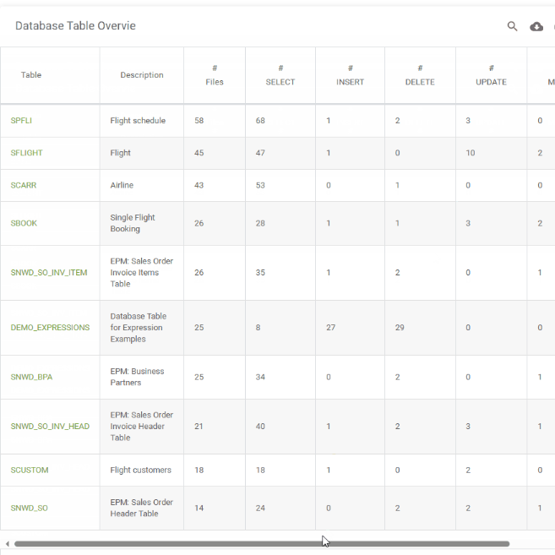
Task: Click the 'Database Table Overvie' title
Action: click(75, 26)
